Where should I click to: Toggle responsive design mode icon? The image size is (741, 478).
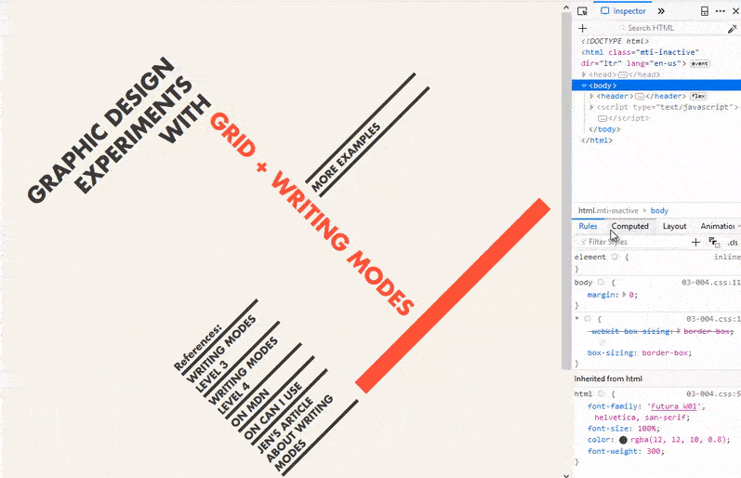704,11
